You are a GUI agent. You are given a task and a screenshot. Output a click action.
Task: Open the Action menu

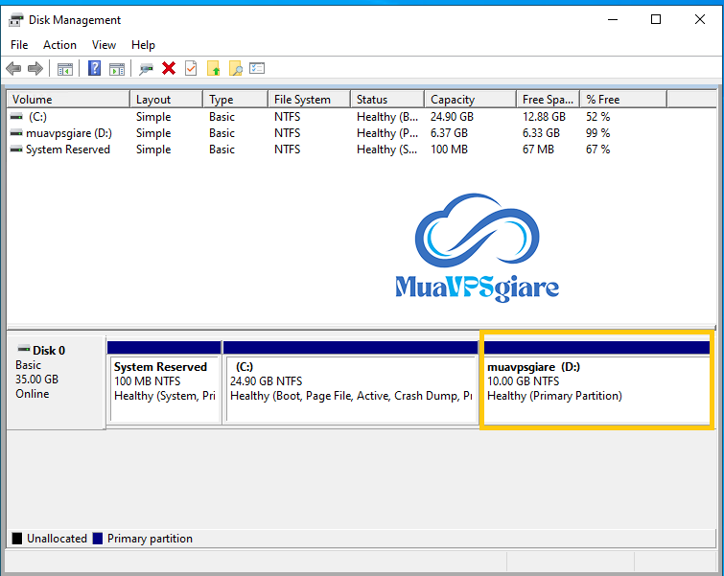click(59, 45)
